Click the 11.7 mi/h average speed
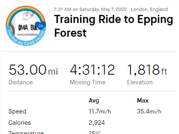Image resolution: width=179 pixels, height=134 pixels. (100, 111)
